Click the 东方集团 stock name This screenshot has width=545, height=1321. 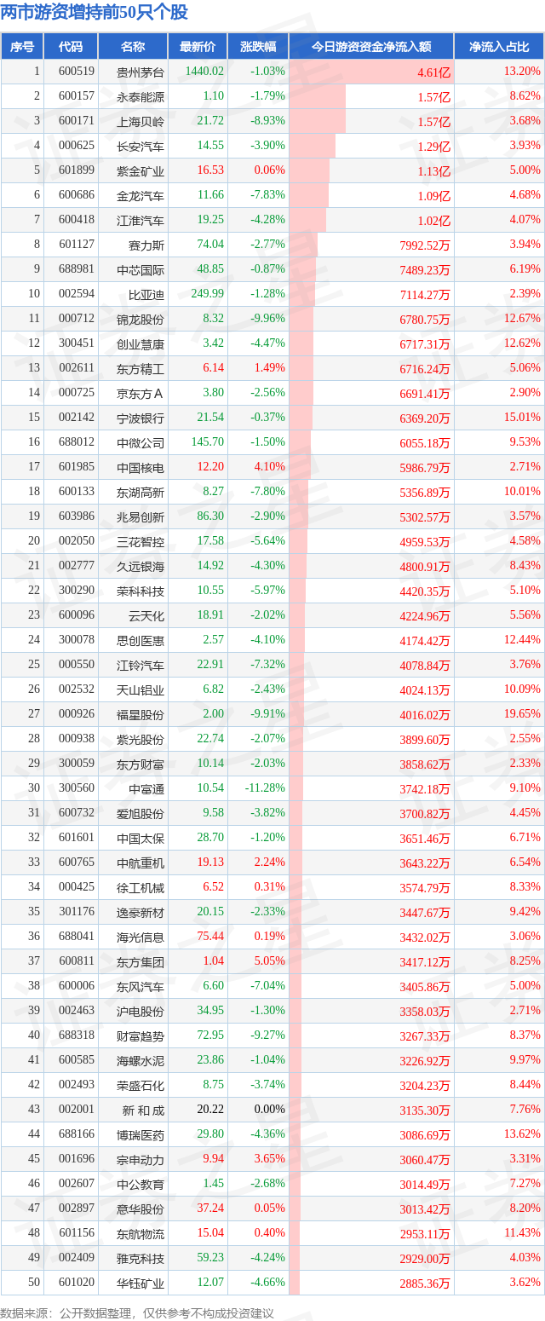click(x=141, y=962)
